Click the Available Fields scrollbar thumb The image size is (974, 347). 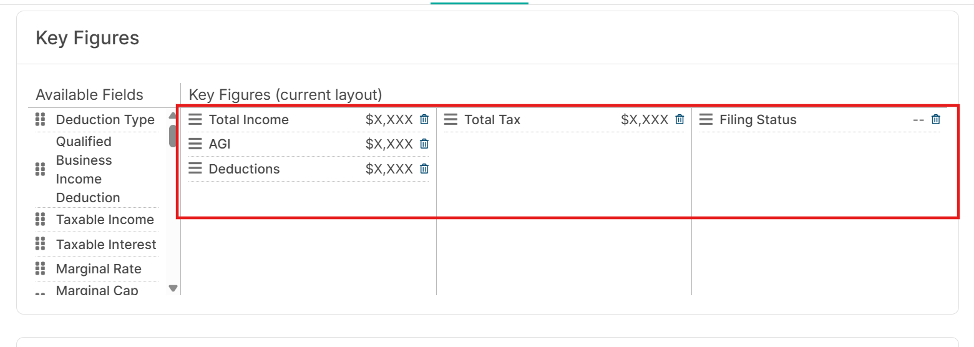click(173, 136)
